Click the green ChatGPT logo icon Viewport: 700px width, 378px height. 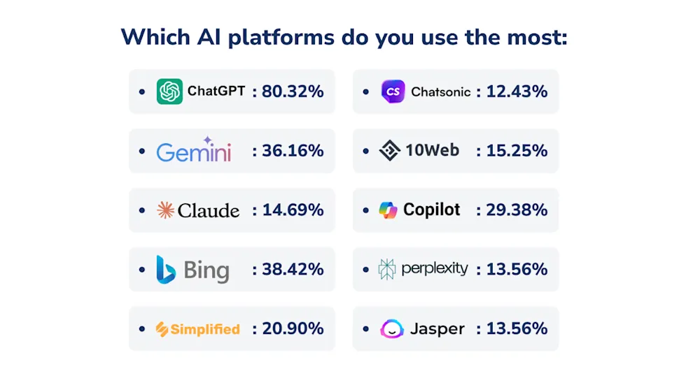(169, 92)
